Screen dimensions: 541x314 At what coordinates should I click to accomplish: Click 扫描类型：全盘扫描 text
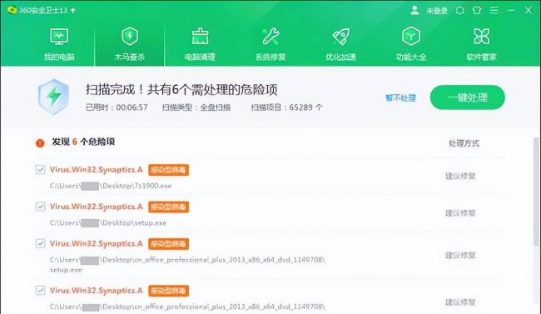(x=196, y=107)
